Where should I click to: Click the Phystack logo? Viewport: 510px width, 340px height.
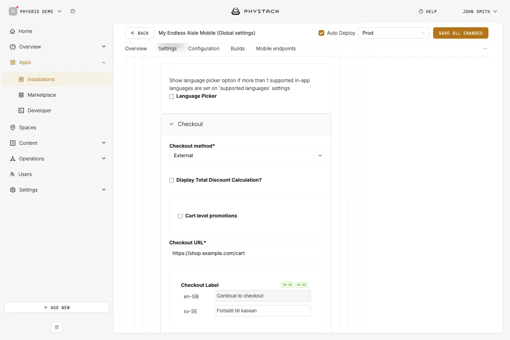pos(255,11)
